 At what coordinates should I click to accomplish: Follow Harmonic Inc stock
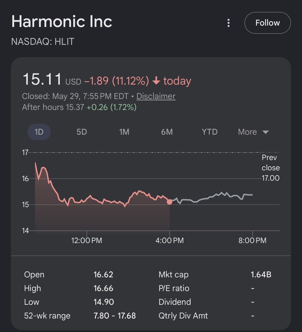[267, 23]
